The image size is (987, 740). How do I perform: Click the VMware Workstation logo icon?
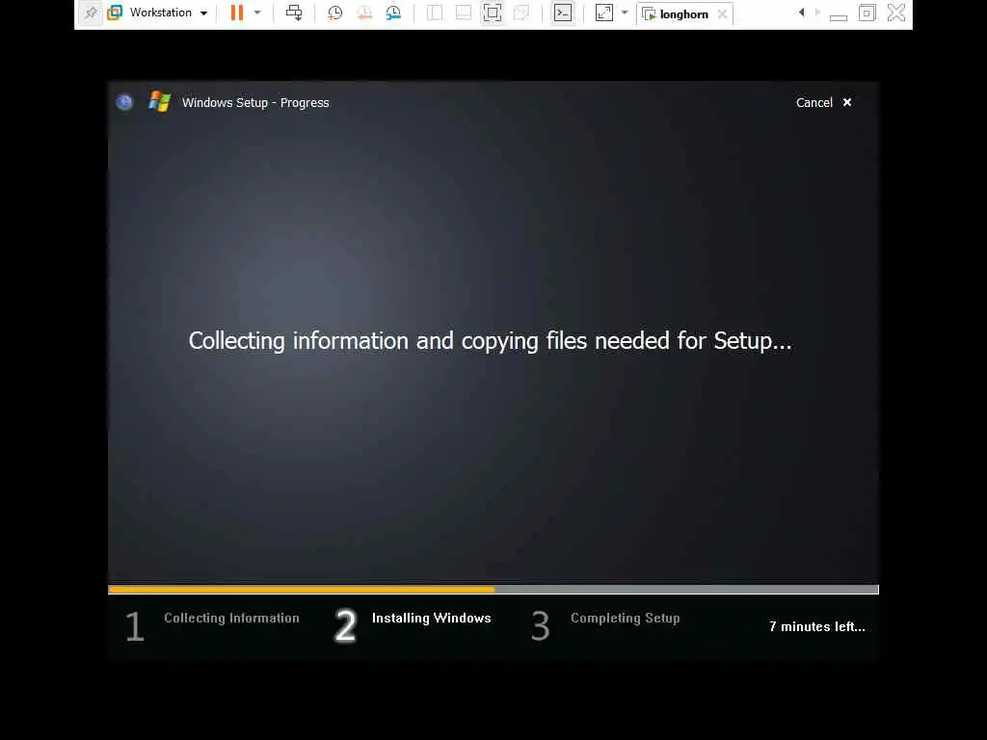(x=115, y=13)
